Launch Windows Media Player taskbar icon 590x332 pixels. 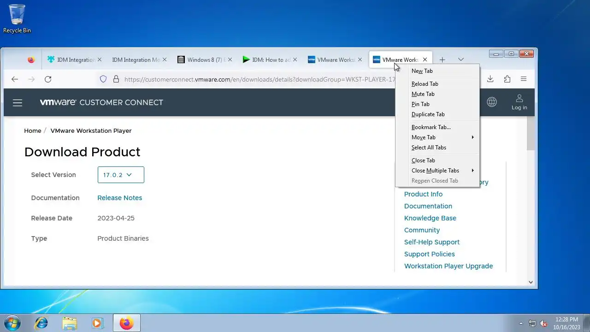tap(97, 323)
